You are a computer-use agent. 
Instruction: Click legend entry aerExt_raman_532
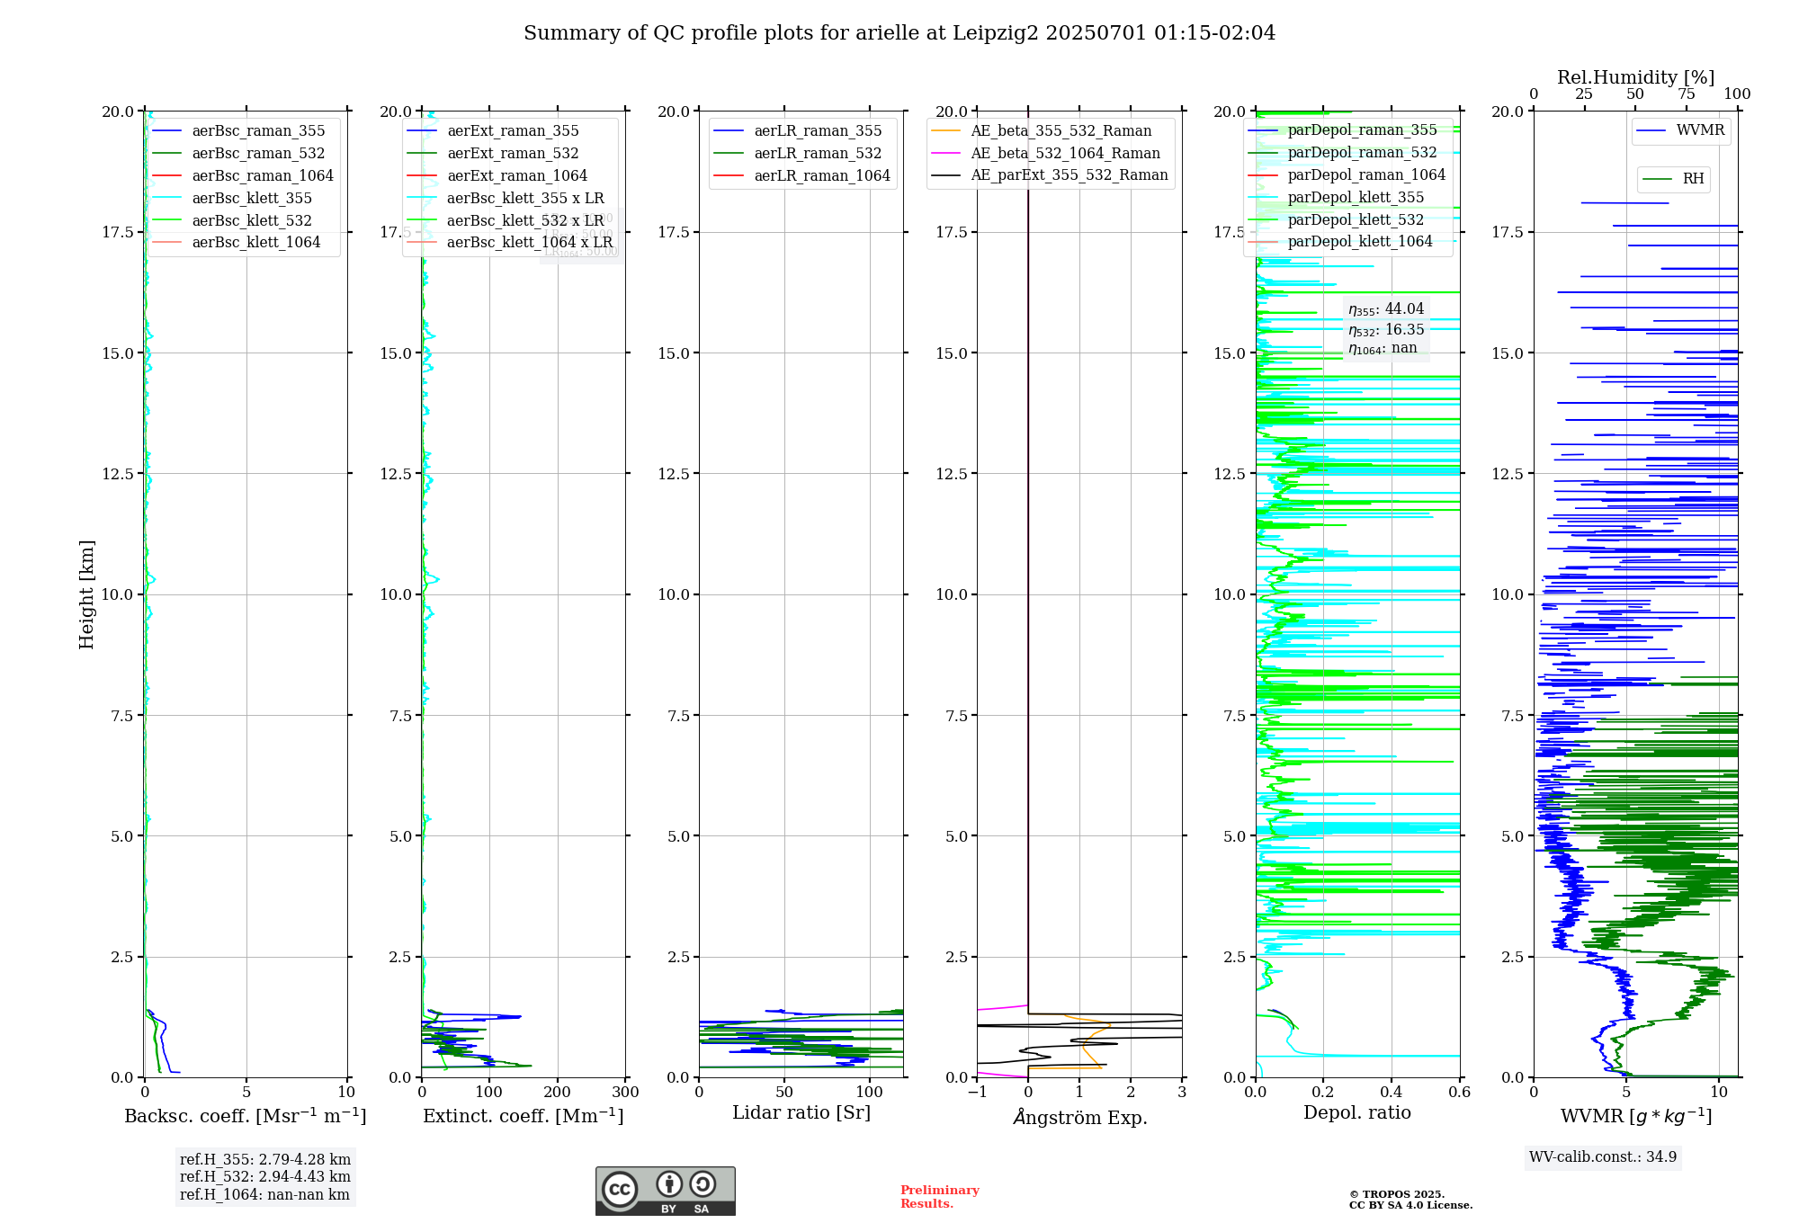(514, 154)
